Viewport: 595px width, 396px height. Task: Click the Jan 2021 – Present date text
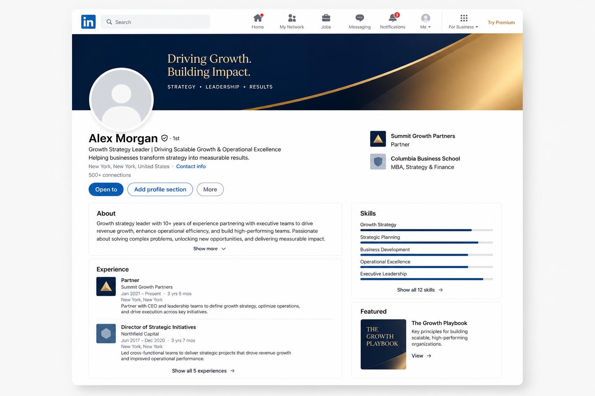[141, 294]
